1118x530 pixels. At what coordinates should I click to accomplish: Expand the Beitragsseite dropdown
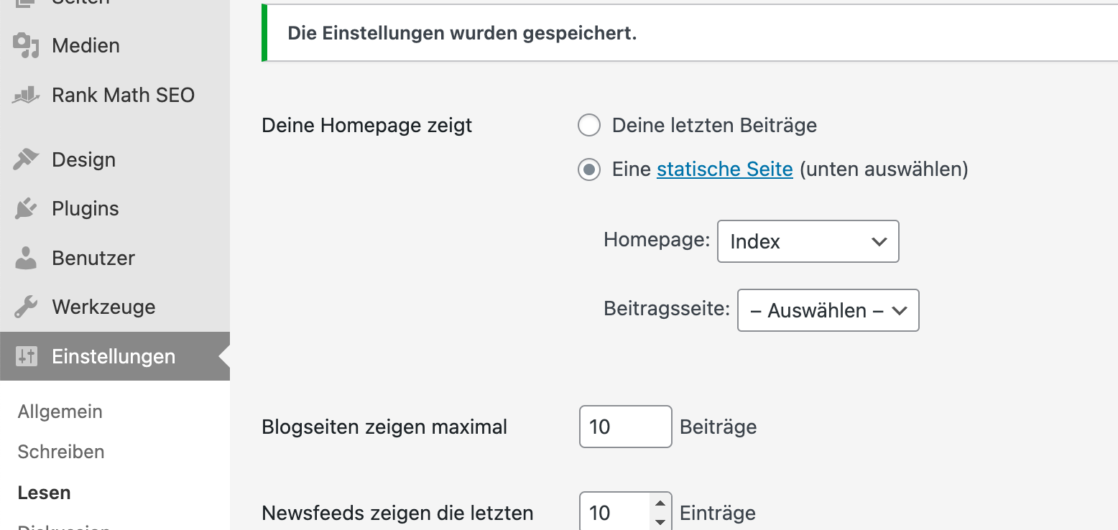(828, 310)
